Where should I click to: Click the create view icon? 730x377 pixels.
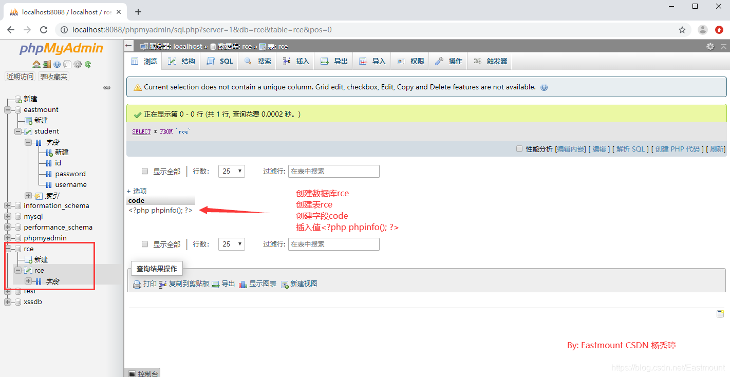tap(285, 284)
